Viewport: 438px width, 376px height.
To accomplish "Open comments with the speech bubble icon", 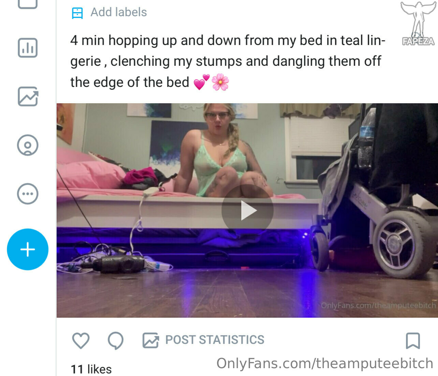I will click(116, 341).
